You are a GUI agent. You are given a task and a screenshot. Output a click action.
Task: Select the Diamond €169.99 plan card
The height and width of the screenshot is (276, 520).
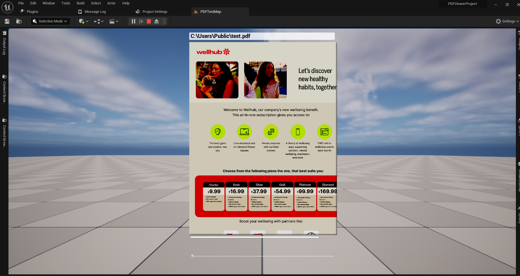coord(327,196)
